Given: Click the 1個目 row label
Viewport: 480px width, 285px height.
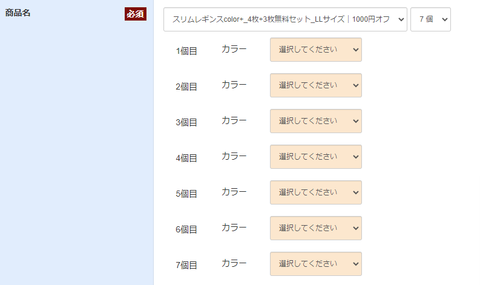Looking at the screenshot, I should pos(186,51).
